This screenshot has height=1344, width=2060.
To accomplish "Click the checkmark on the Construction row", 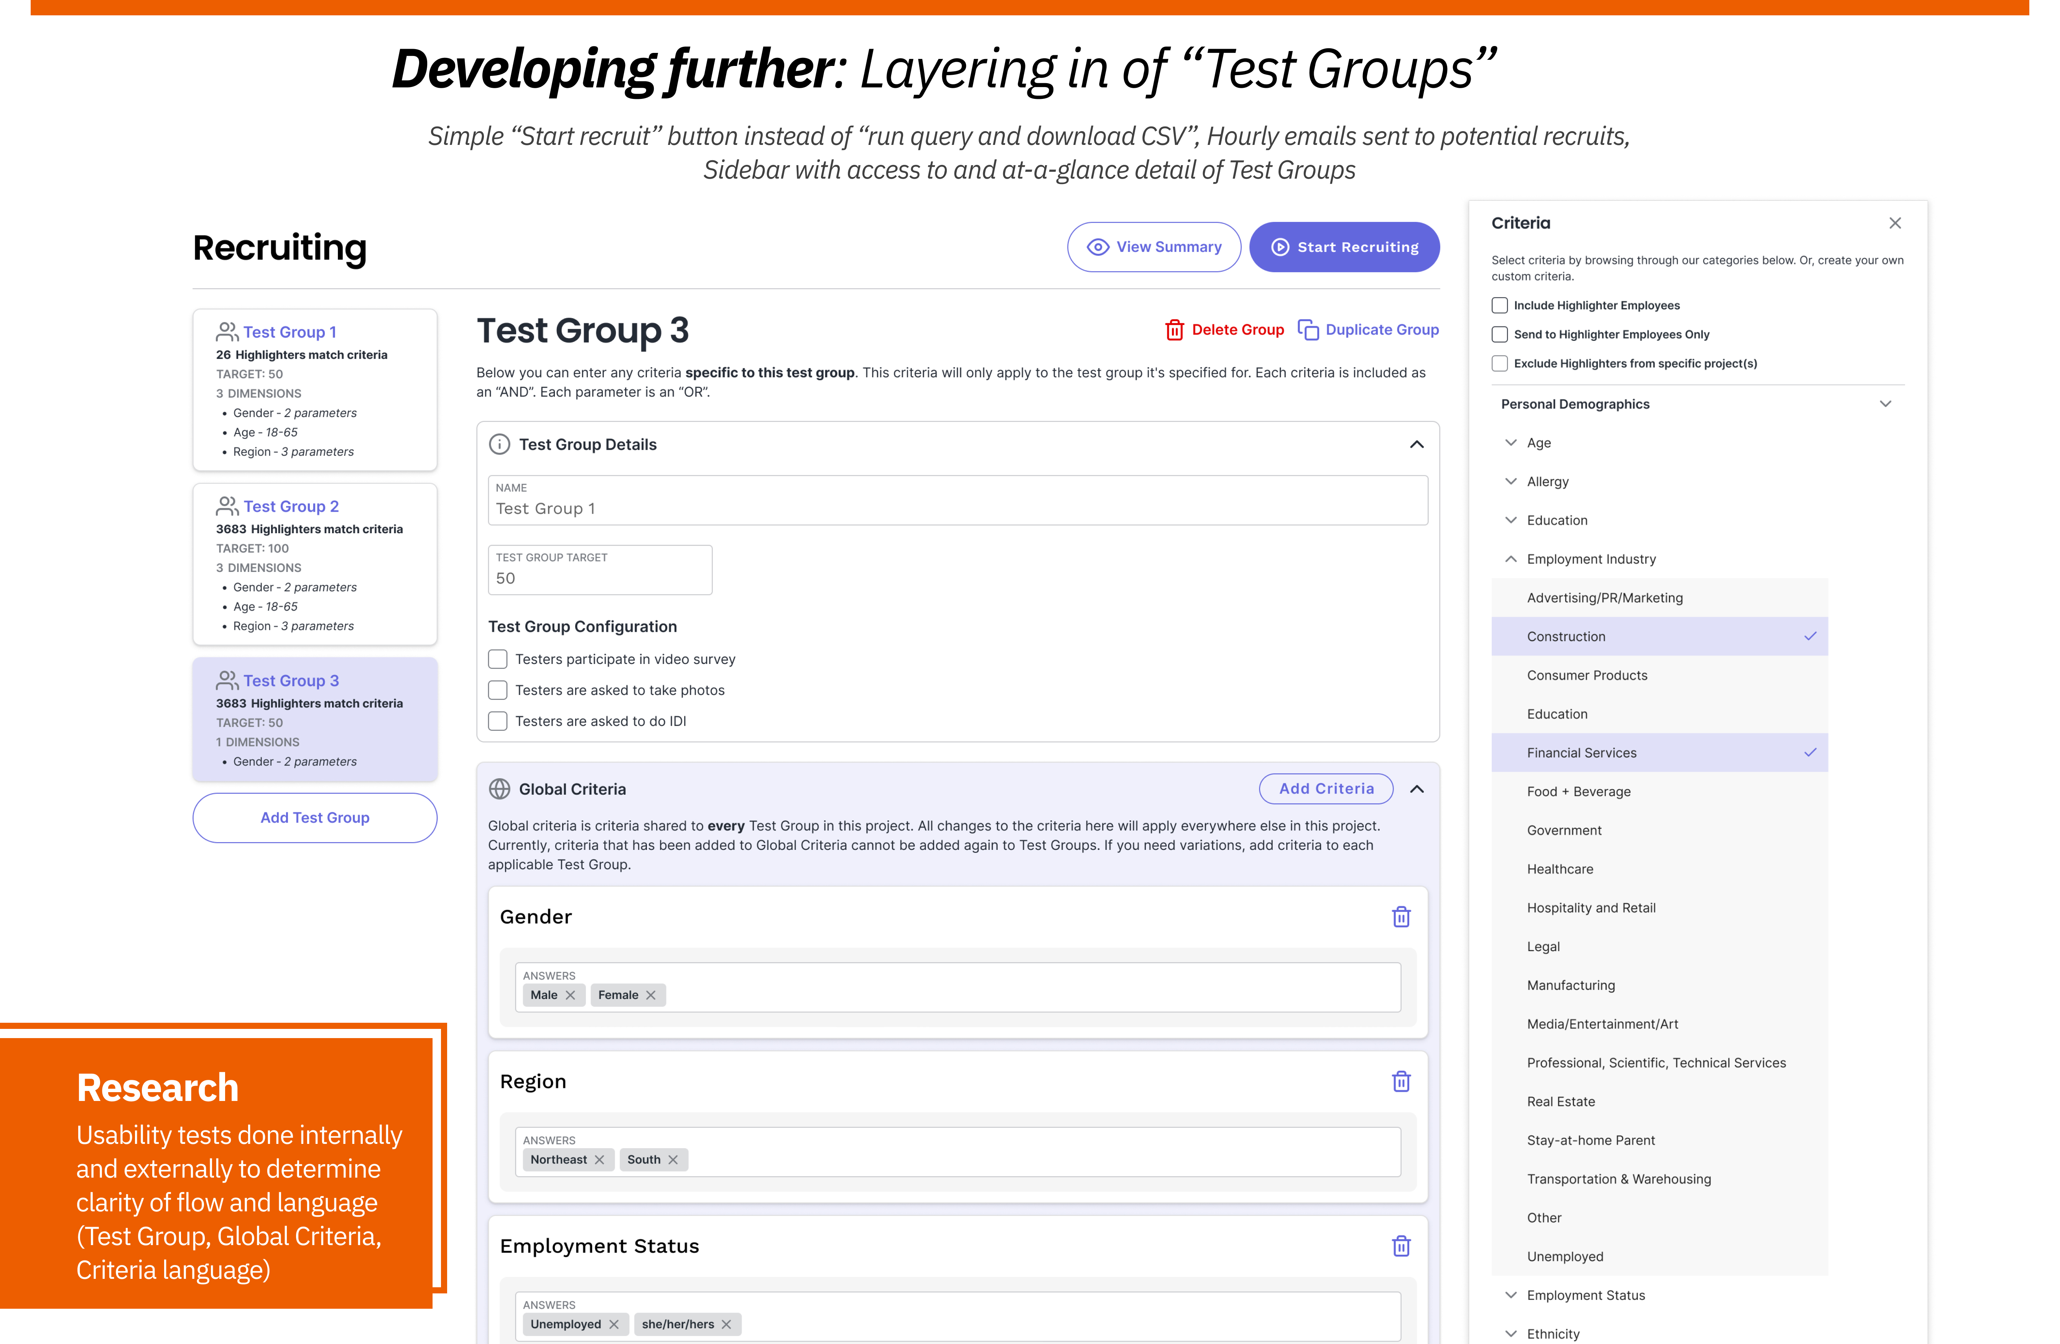I will (x=1810, y=636).
